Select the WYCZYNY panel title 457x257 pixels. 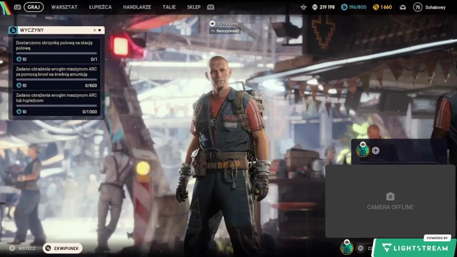[x=32, y=30]
